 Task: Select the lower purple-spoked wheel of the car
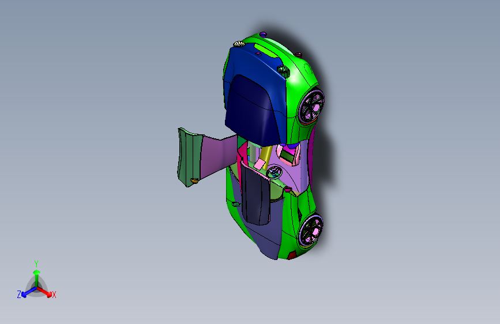[x=311, y=230]
